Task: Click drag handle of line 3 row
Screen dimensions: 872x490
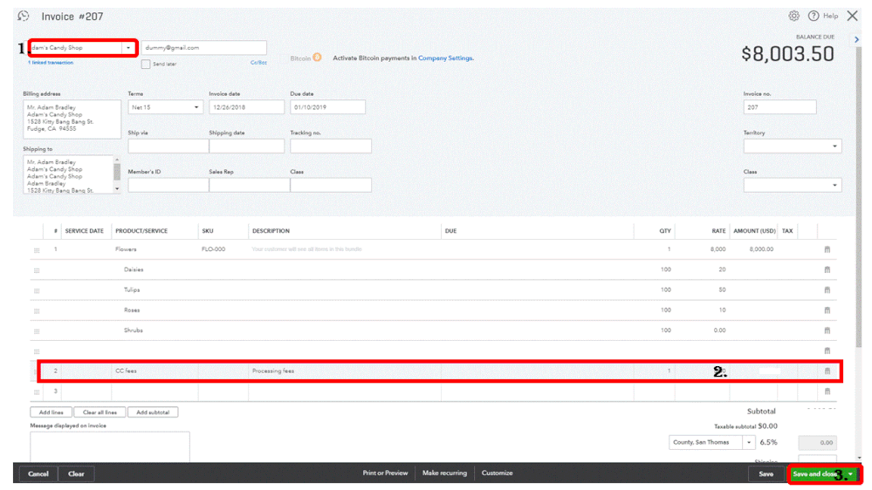Action: tap(37, 392)
